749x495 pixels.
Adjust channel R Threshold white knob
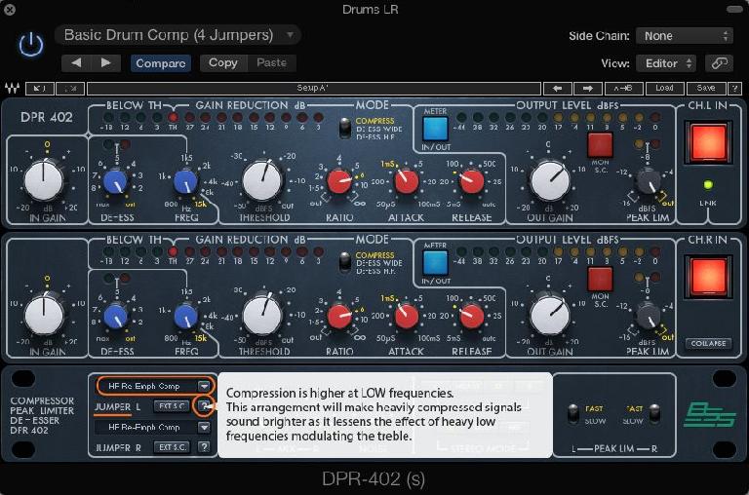[x=262, y=316]
